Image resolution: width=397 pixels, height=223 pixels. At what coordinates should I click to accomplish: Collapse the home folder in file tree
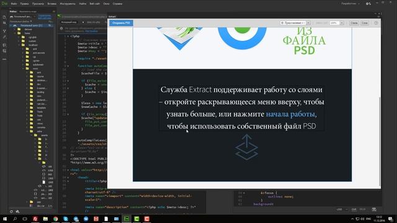point(15,33)
